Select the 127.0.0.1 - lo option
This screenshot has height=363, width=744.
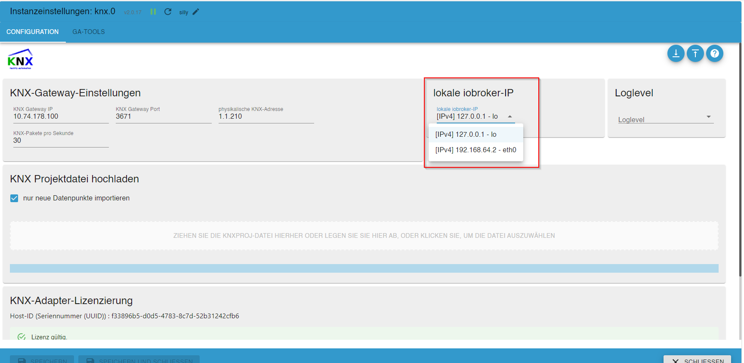(x=475, y=135)
